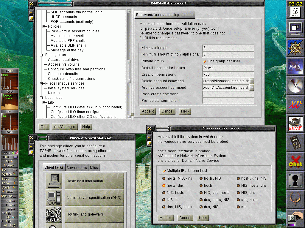Click the Disk monitor graph in system panel
Screen dimensions: 305x228
[x=10, y=122]
